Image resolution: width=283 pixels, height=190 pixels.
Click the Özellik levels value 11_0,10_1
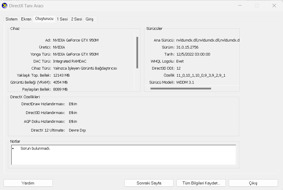201,75
